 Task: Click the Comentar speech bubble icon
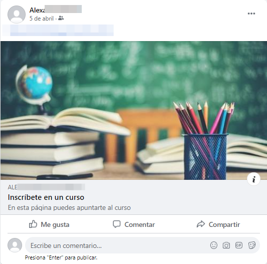pyautogui.click(x=116, y=224)
